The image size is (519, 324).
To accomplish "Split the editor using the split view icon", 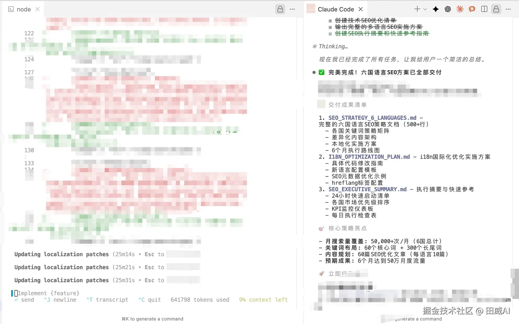I will (484, 9).
